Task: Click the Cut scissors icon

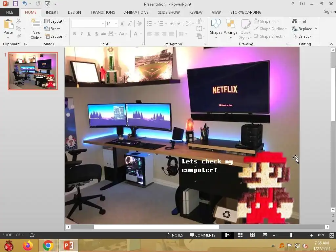Action: pyautogui.click(x=19, y=21)
